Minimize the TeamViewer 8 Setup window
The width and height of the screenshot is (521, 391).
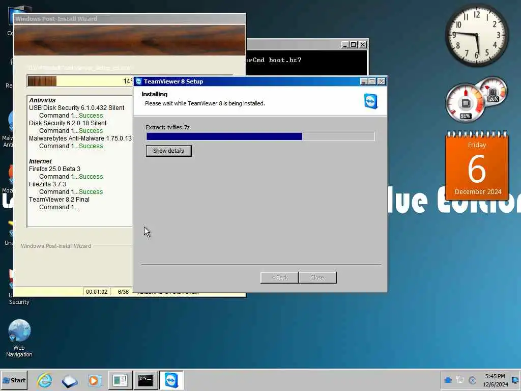(364, 81)
